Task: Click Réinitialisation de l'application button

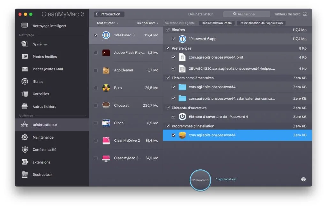Action: [x=261, y=23]
